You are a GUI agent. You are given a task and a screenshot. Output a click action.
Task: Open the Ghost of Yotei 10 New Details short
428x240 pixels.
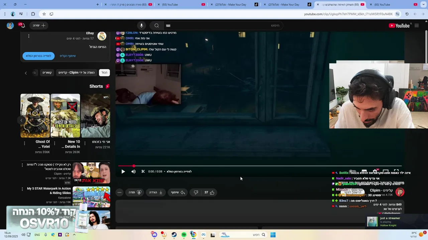pos(65,116)
